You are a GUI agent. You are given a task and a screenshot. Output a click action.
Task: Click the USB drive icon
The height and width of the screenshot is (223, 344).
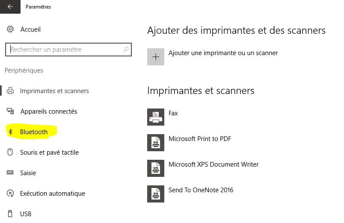click(10, 214)
